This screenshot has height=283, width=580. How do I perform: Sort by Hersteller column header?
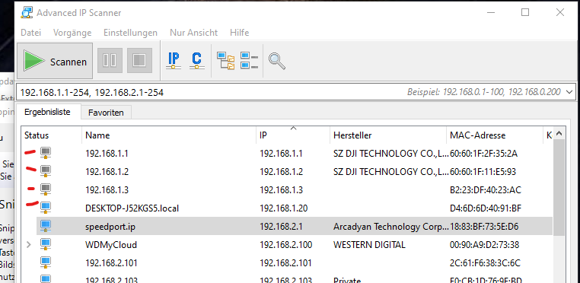click(388, 135)
